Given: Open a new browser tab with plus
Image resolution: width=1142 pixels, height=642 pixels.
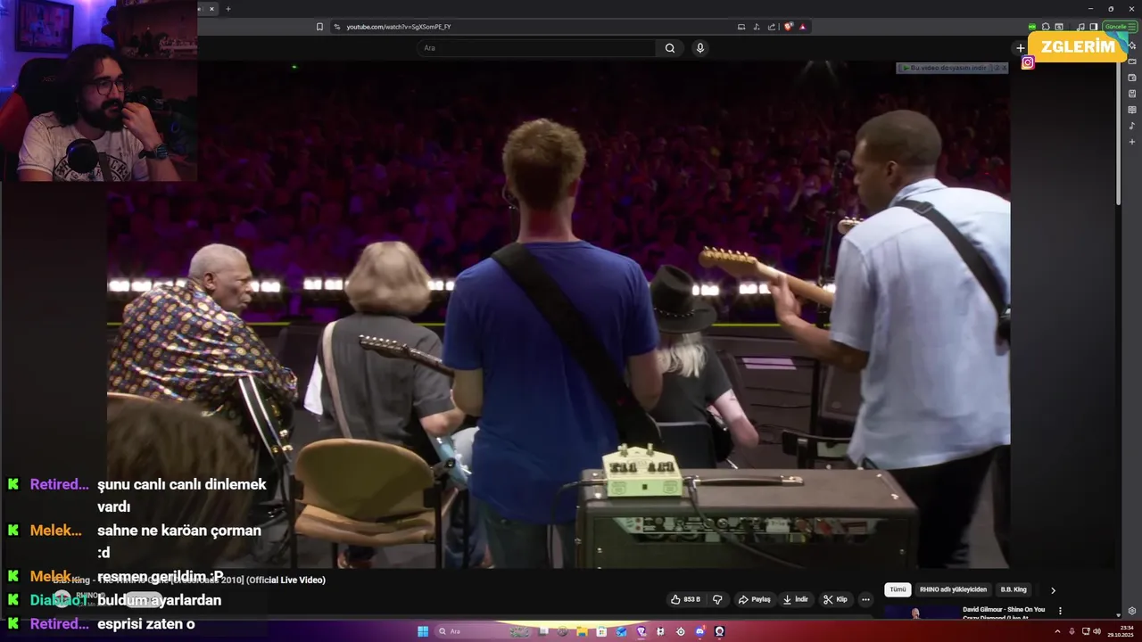Looking at the screenshot, I should coord(228,9).
